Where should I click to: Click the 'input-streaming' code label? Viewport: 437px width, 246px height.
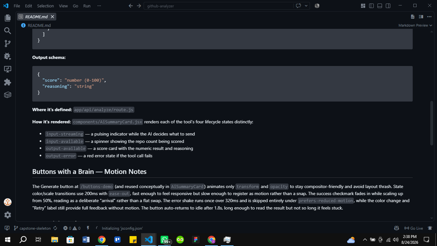pyautogui.click(x=64, y=134)
